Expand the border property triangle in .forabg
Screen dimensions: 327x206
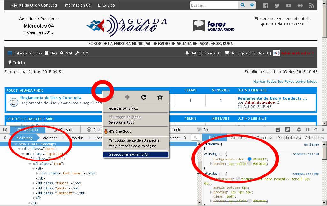[210, 164]
